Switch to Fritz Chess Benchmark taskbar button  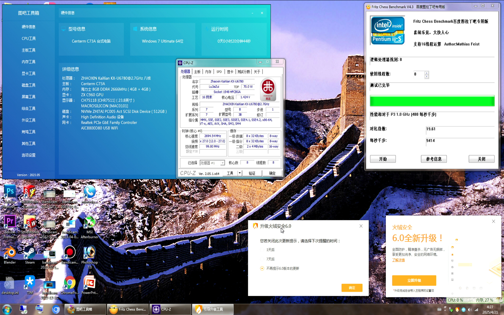tap(128, 309)
